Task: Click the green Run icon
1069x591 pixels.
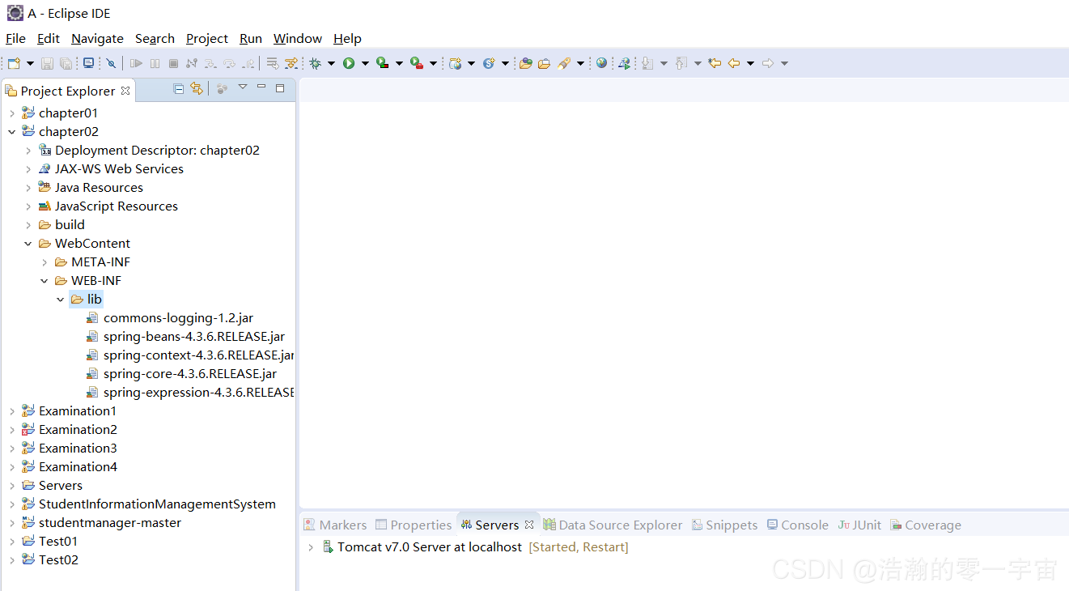Action: click(x=349, y=63)
